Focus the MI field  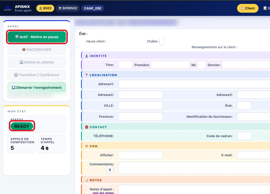tap(201, 65)
